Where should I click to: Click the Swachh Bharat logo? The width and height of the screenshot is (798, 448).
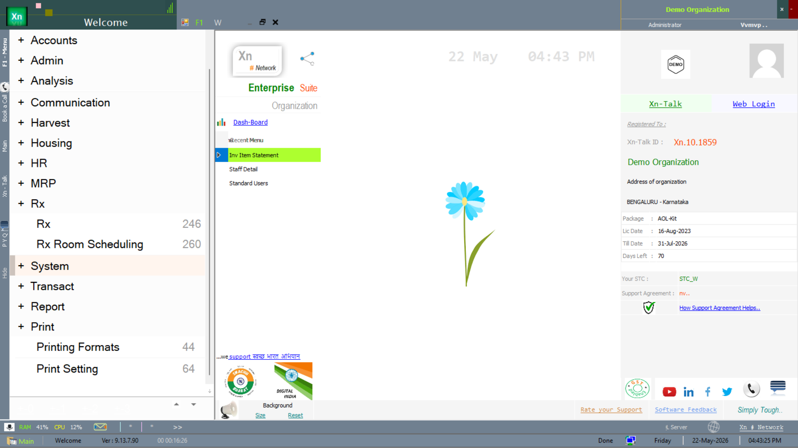point(240,381)
